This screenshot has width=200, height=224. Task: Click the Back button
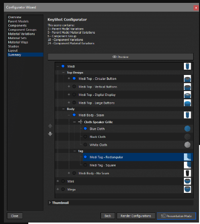click(108, 216)
